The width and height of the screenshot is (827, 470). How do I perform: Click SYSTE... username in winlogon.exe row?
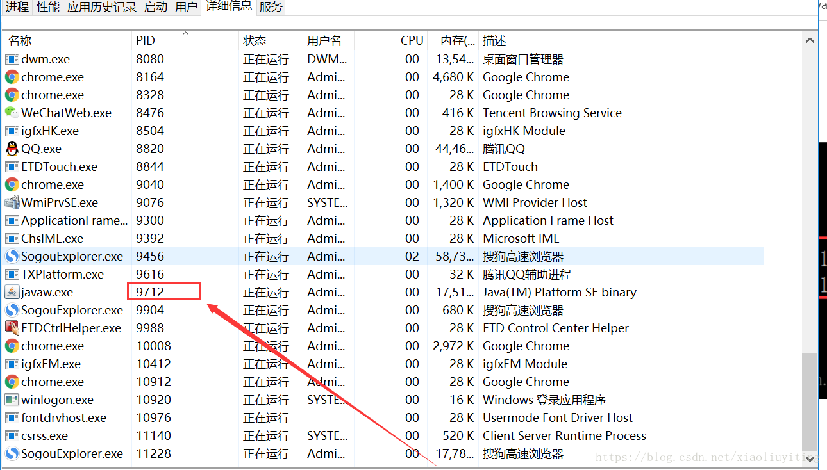(327, 400)
